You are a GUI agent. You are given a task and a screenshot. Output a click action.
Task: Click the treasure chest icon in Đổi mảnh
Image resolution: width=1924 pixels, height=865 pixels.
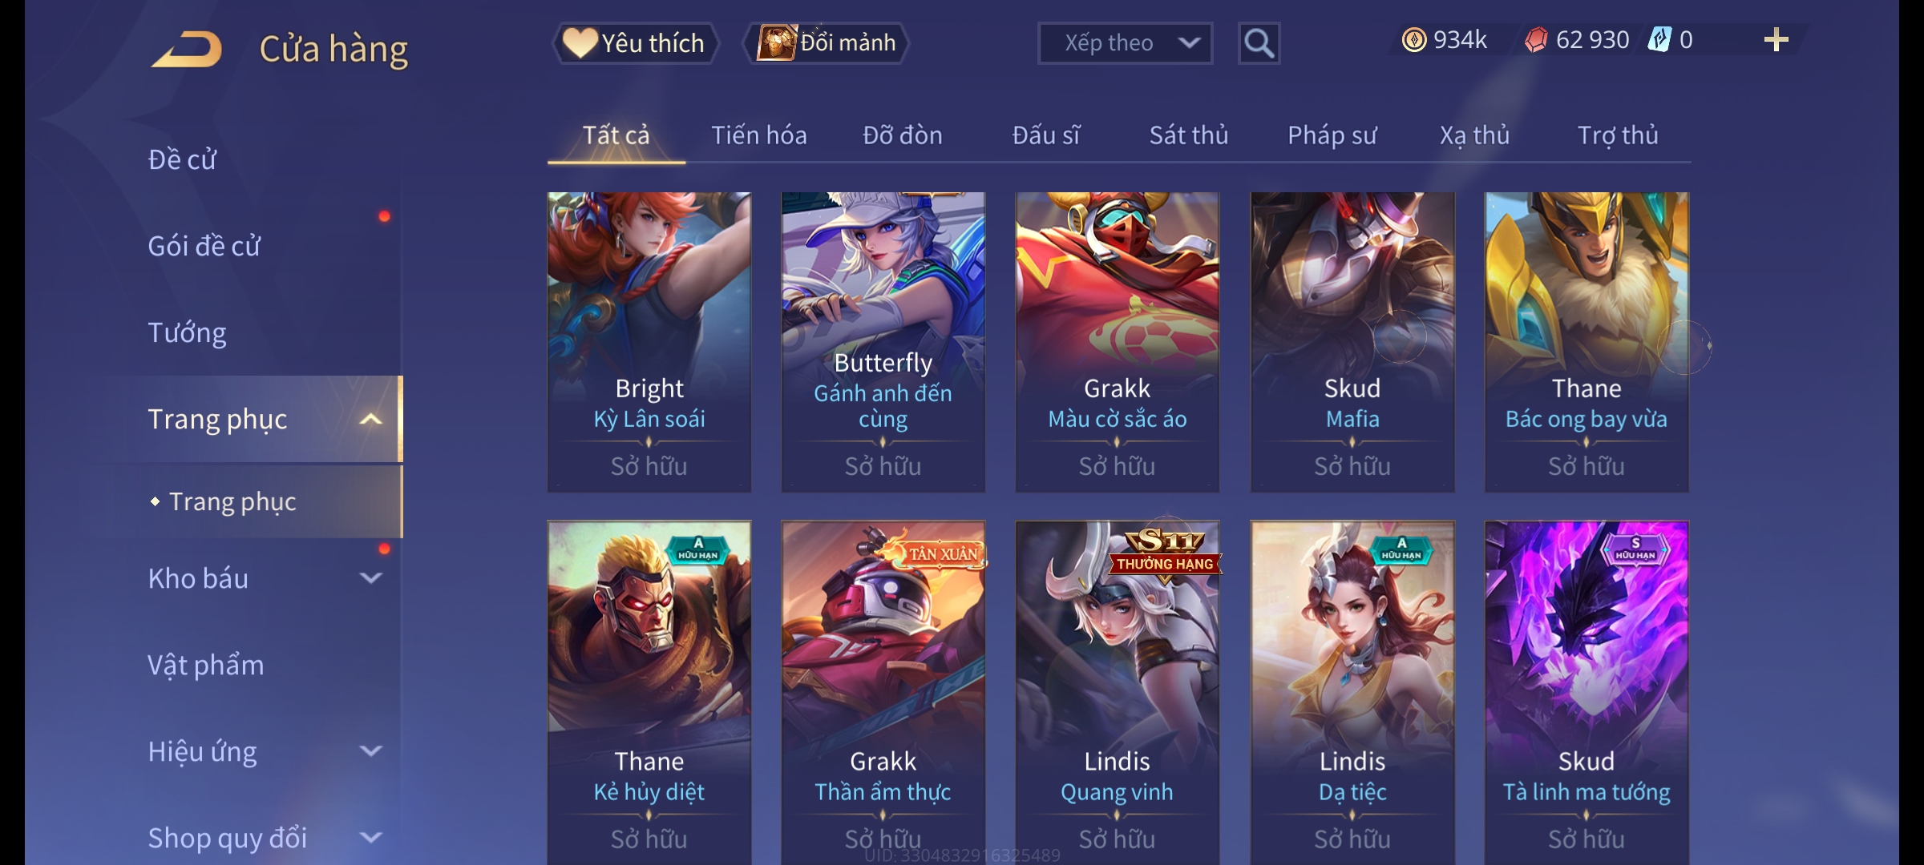[777, 42]
